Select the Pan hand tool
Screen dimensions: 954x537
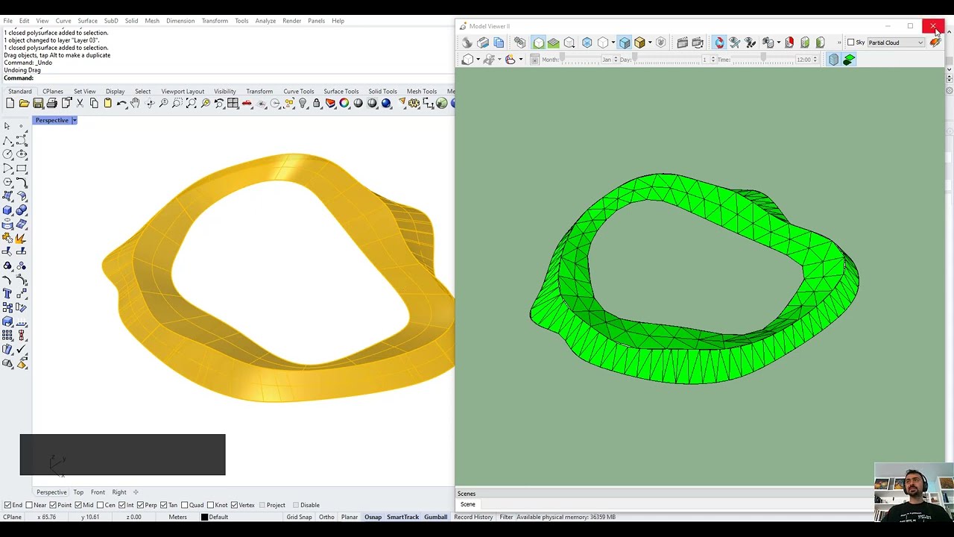(x=135, y=103)
